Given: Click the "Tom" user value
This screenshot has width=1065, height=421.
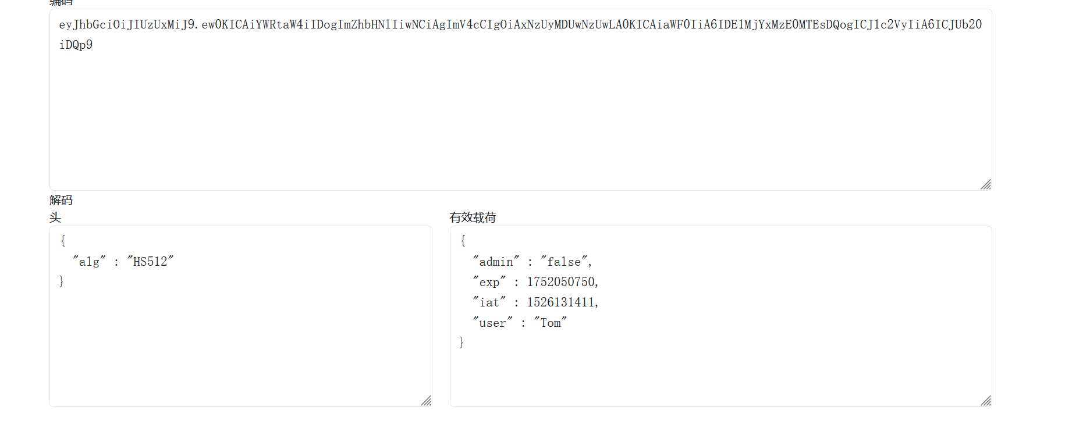Looking at the screenshot, I should coord(551,323).
